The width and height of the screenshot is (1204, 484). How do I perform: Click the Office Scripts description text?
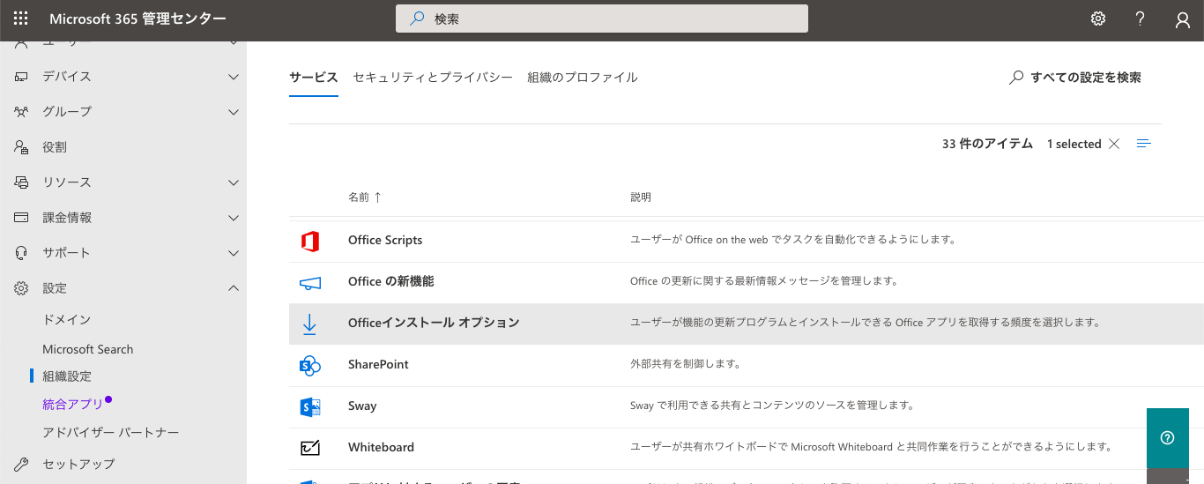click(x=793, y=240)
